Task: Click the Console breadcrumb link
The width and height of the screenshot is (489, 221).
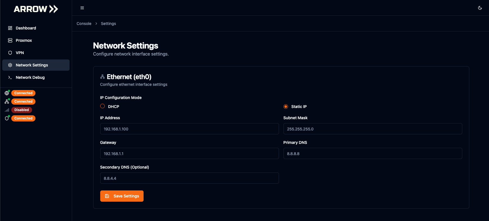Action: [x=84, y=24]
